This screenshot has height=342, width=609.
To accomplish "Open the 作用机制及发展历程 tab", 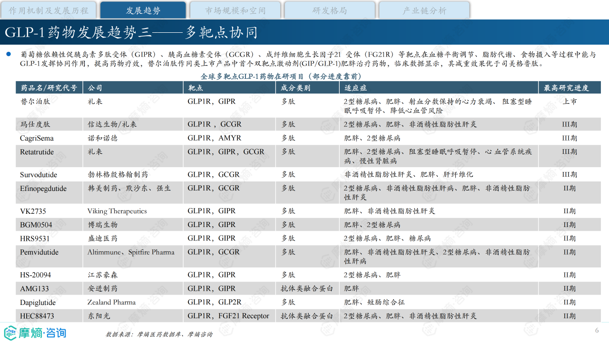I will 49,10.
